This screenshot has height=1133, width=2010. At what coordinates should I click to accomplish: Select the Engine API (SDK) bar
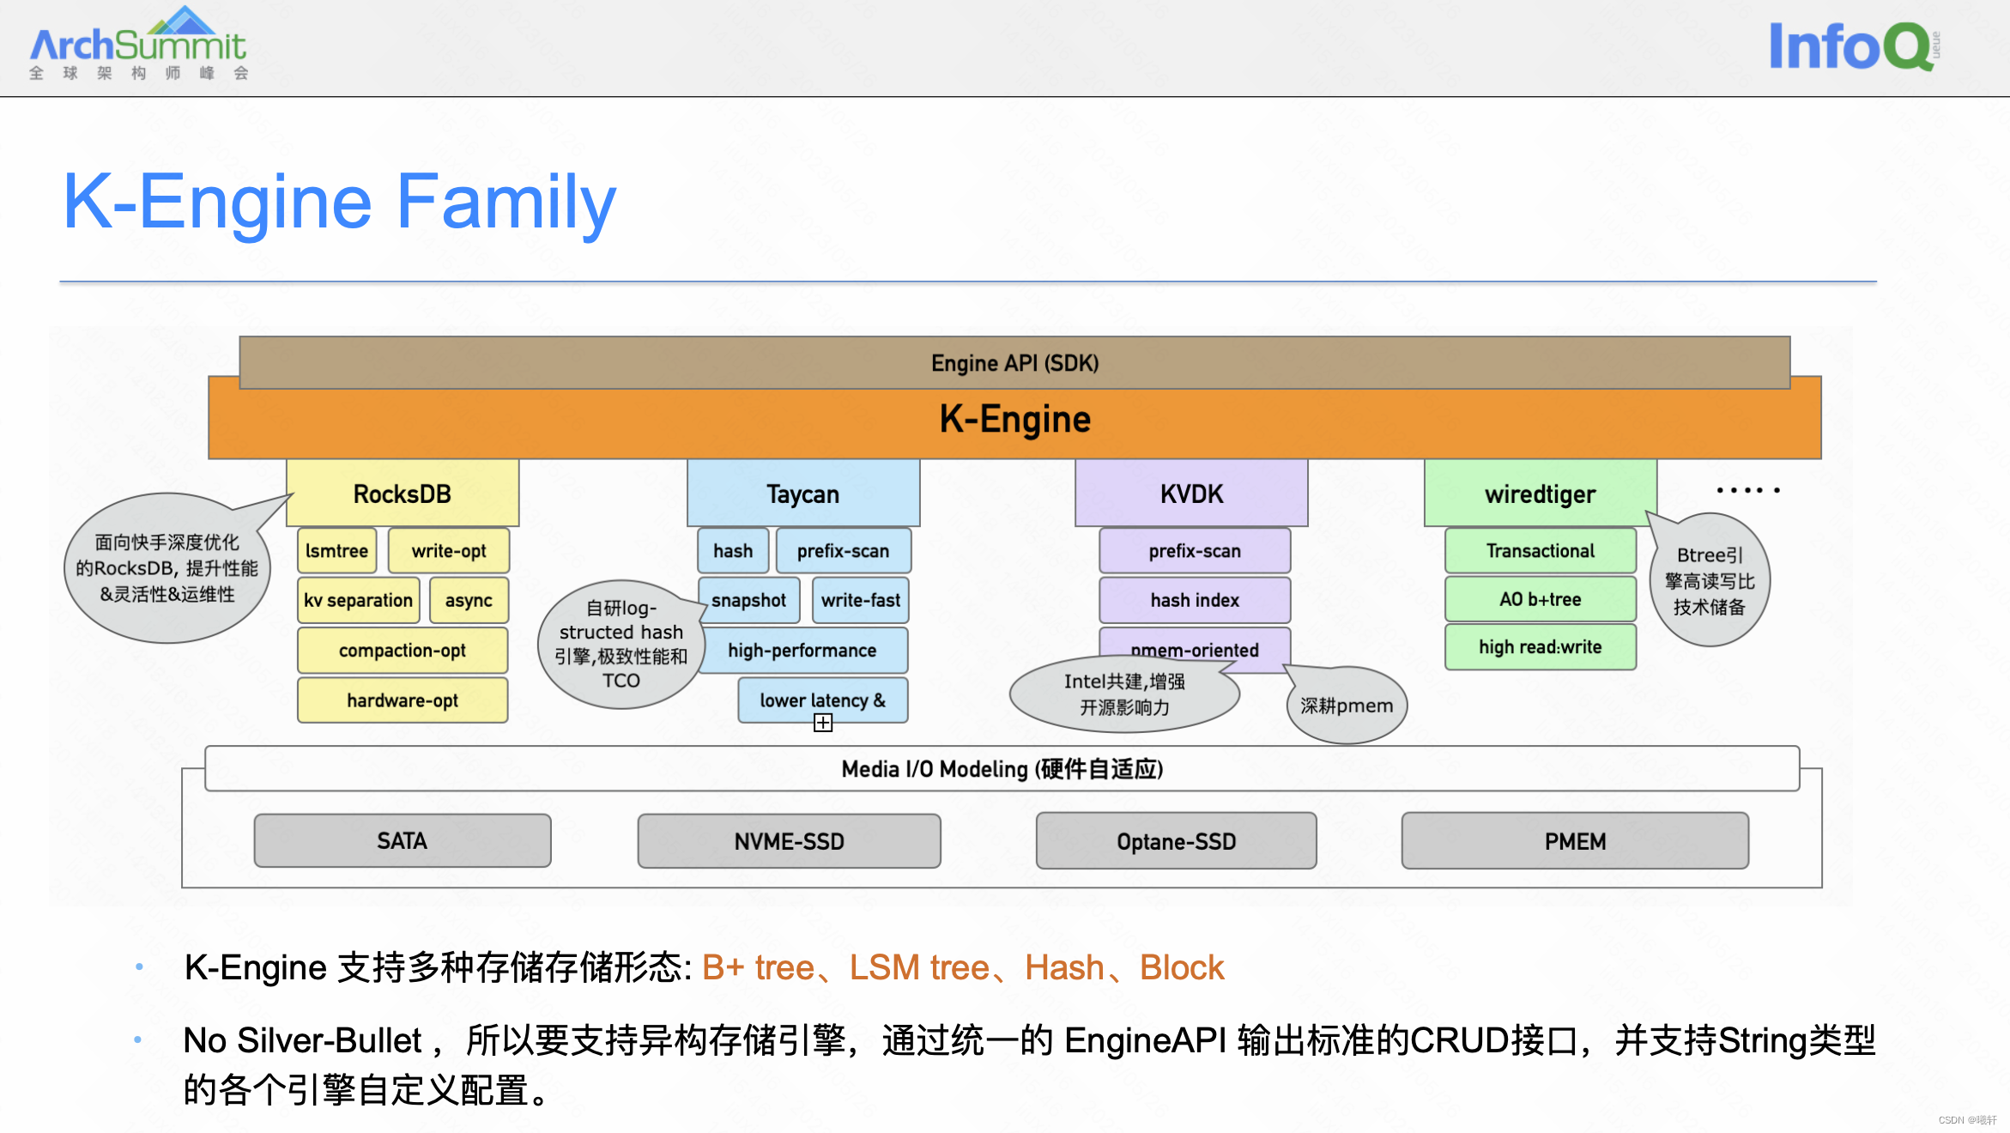tap(1014, 362)
